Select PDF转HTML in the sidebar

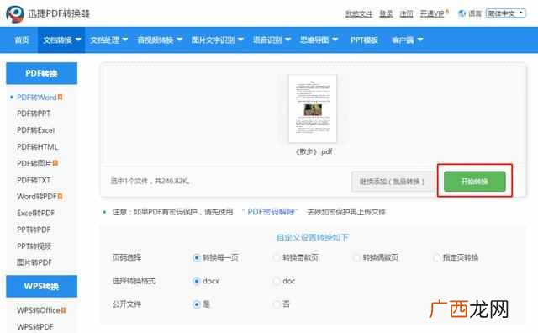point(37,147)
